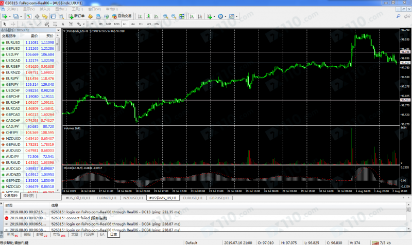
Task: Expand the new chart dropdown arrow
Action: point(10,16)
